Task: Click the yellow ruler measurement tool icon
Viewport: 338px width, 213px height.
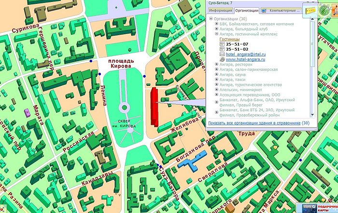Action: pos(308,8)
